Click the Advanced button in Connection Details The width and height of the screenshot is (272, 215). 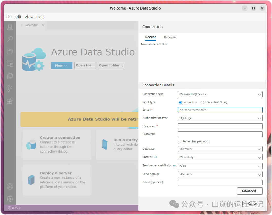tap(250, 191)
